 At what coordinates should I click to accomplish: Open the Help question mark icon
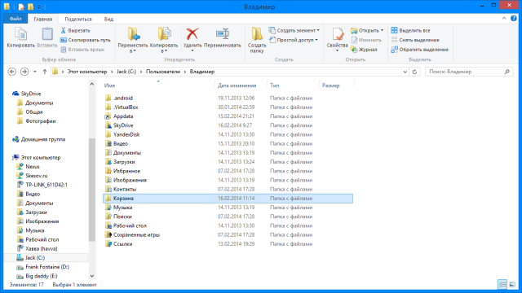point(514,19)
